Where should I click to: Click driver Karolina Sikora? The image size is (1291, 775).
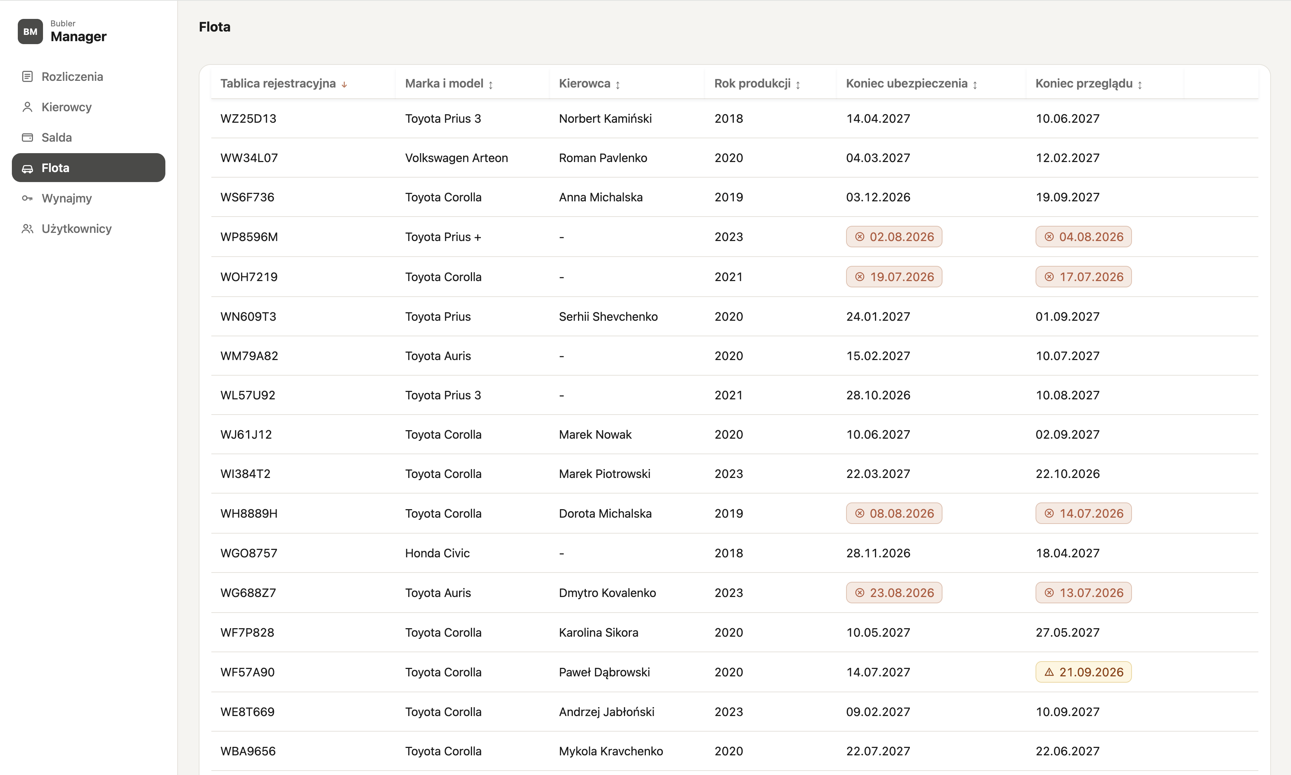click(x=598, y=633)
